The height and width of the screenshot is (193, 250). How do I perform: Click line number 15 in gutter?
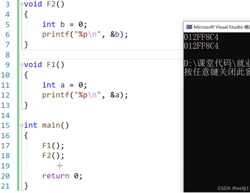5,126
